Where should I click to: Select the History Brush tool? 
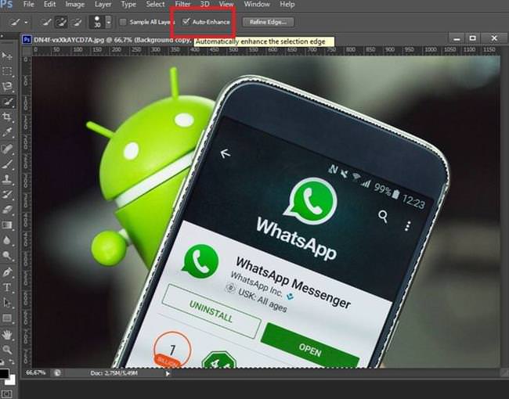point(7,194)
